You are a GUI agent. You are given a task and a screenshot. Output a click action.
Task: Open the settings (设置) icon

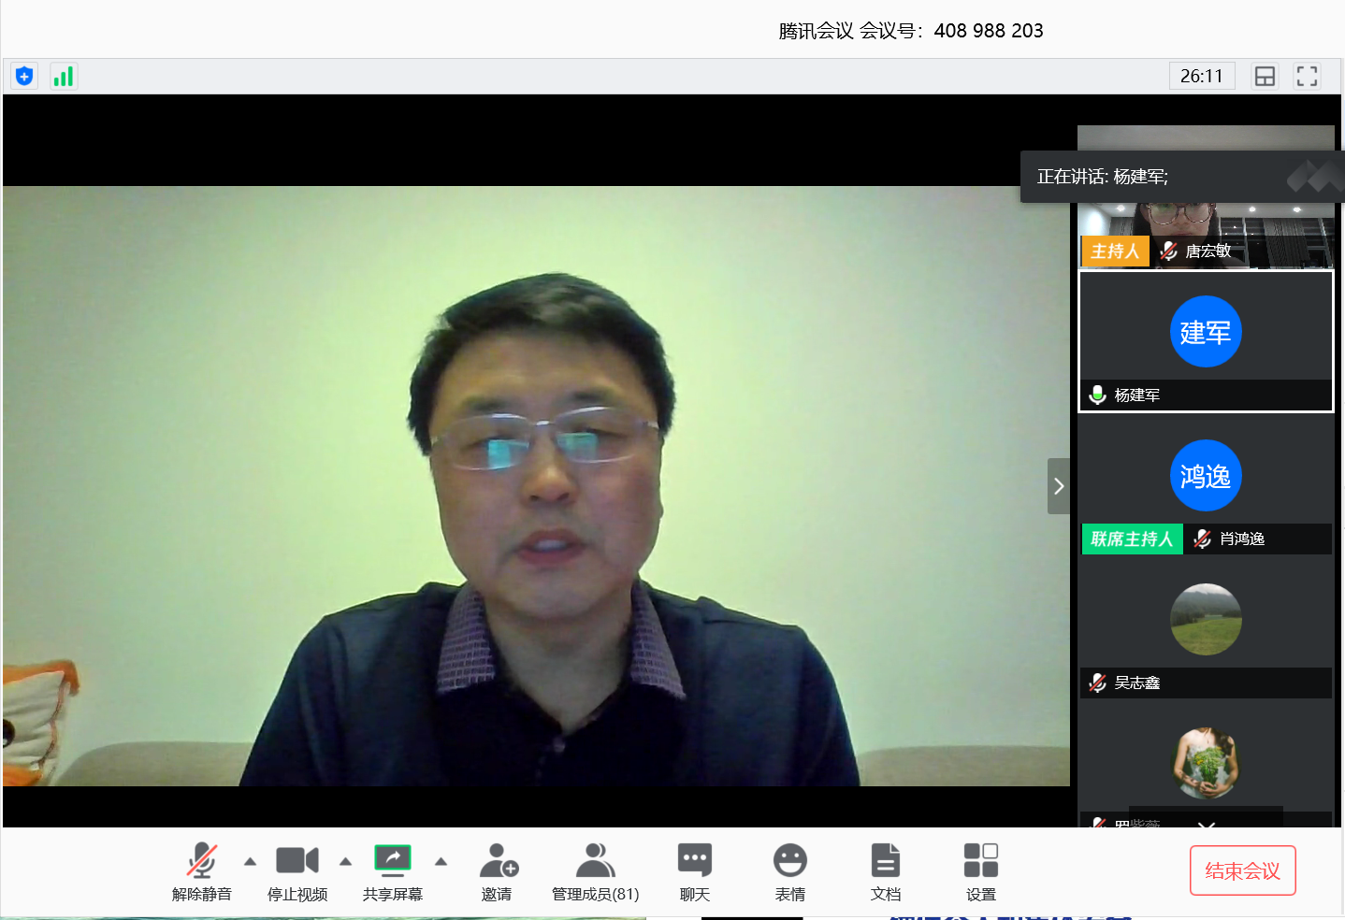point(980,870)
